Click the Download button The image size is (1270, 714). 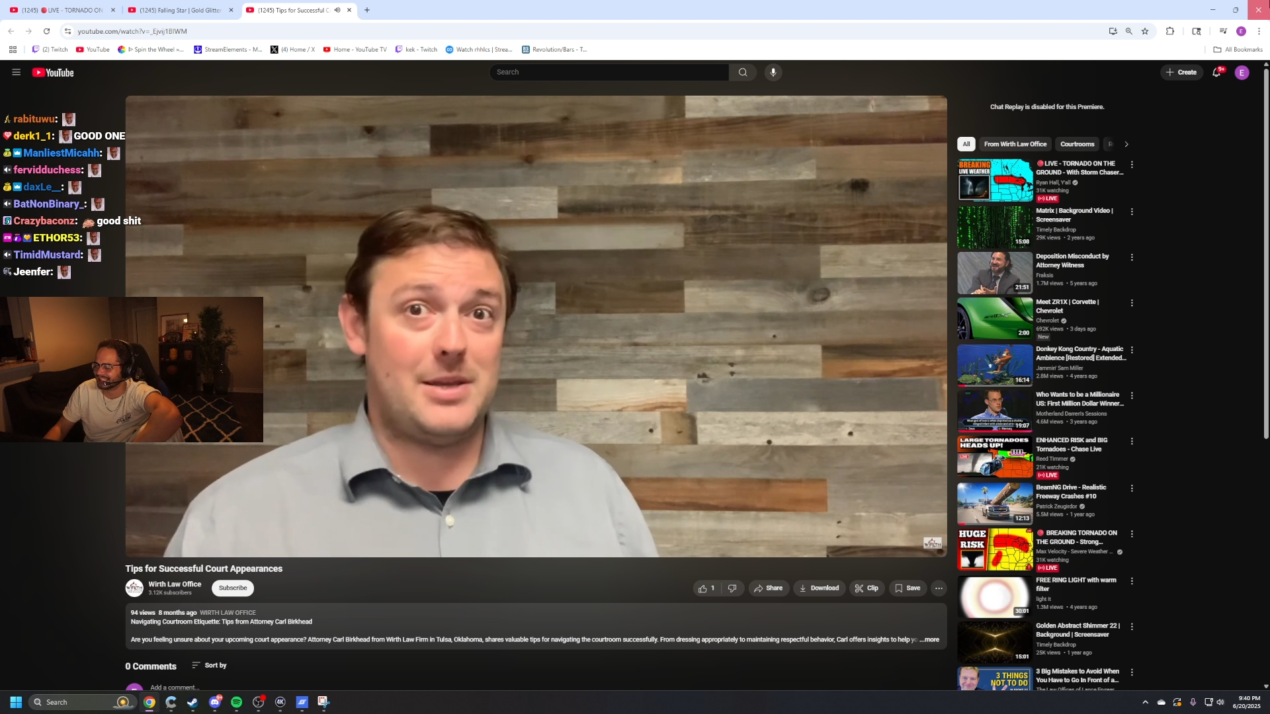pyautogui.click(x=820, y=588)
